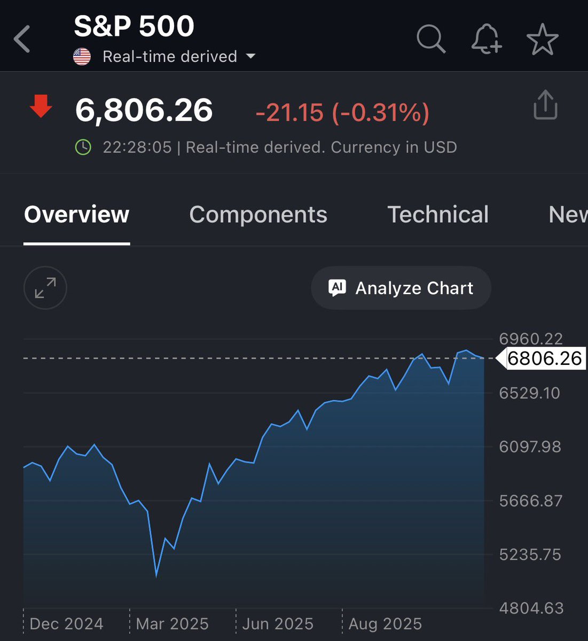Tap the 6097.98 axis label
This screenshot has width=588, height=641.
(530, 447)
